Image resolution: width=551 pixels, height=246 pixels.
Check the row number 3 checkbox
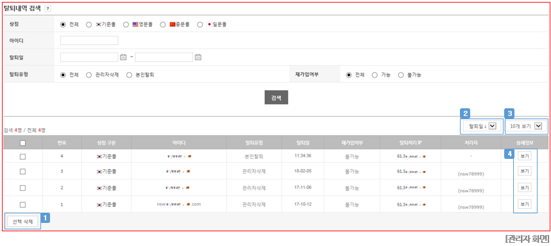click(x=23, y=171)
